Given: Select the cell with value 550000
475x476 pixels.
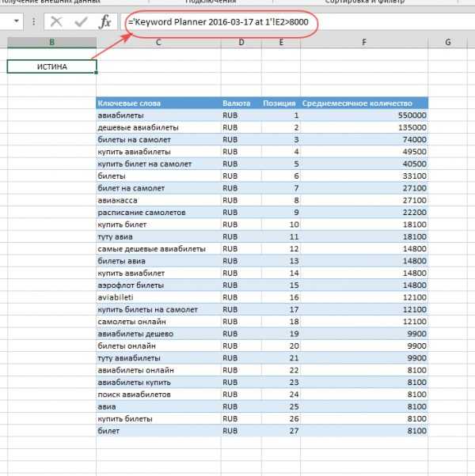Looking at the screenshot, I should pos(365,115).
